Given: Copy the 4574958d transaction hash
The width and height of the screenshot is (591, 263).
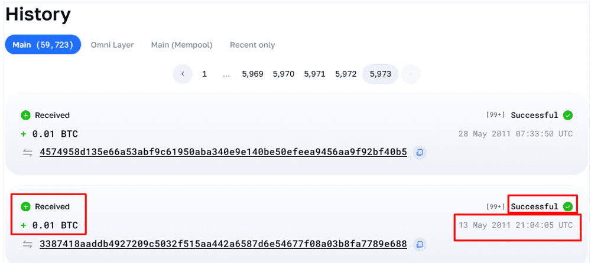Looking at the screenshot, I should (x=420, y=152).
